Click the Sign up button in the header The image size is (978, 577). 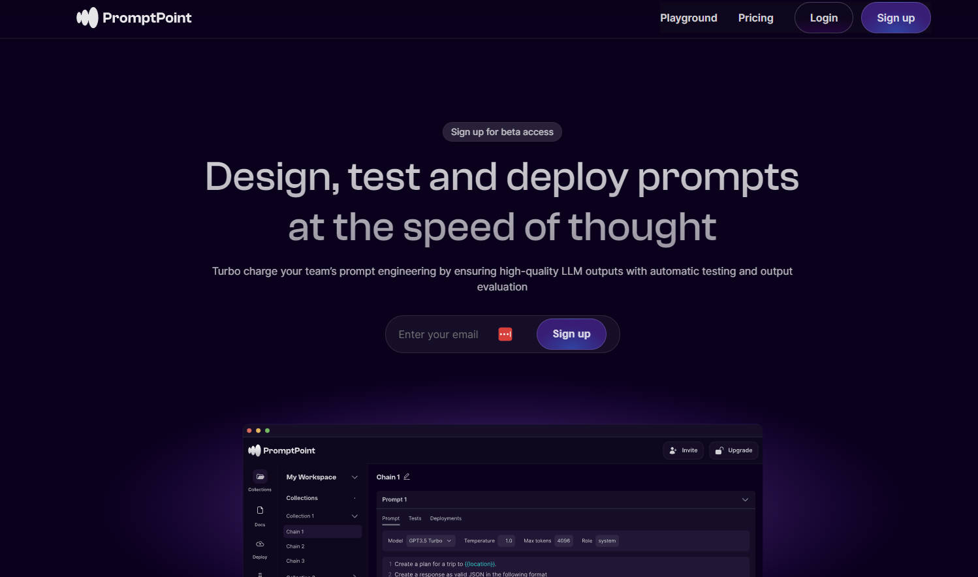pos(896,18)
